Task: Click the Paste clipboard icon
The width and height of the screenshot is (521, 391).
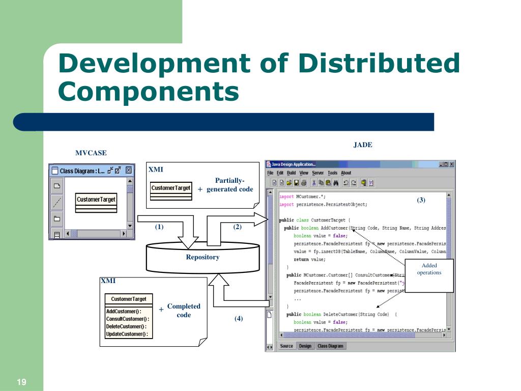Action: point(328,183)
